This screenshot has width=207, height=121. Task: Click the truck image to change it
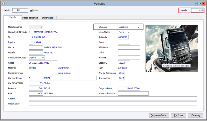172,48
